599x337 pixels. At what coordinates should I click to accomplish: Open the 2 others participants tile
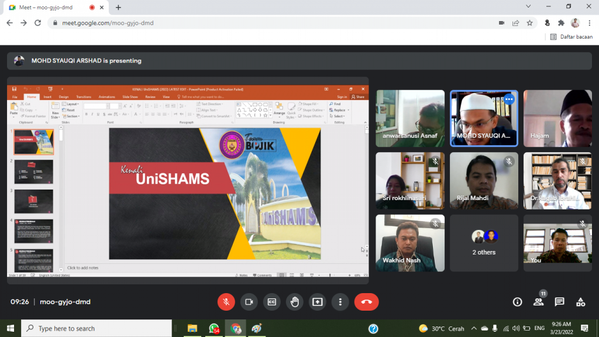point(484,243)
